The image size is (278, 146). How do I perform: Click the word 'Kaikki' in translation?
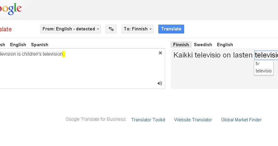point(183,55)
